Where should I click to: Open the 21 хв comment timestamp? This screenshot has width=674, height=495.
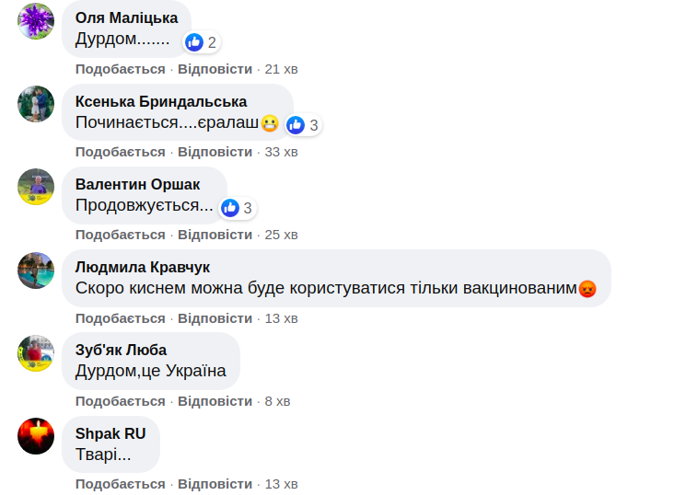pos(281,69)
